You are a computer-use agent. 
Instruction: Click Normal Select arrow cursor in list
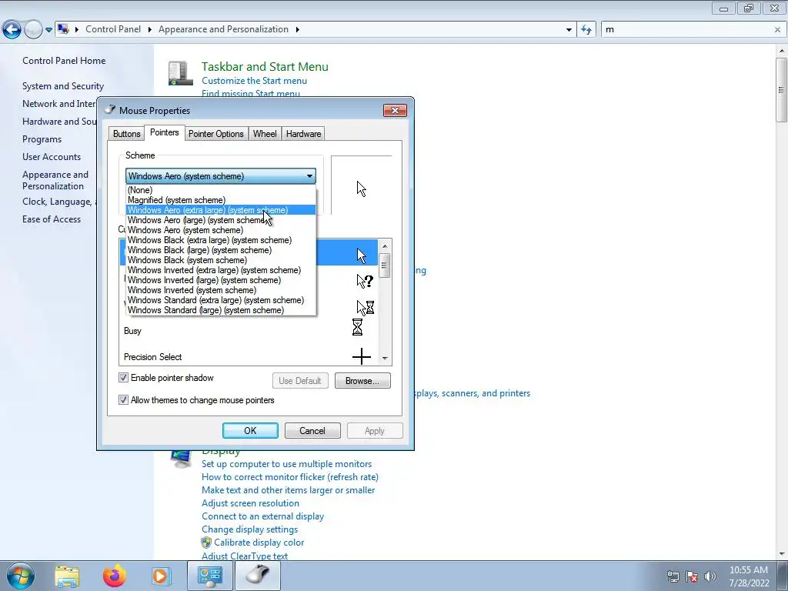362,255
